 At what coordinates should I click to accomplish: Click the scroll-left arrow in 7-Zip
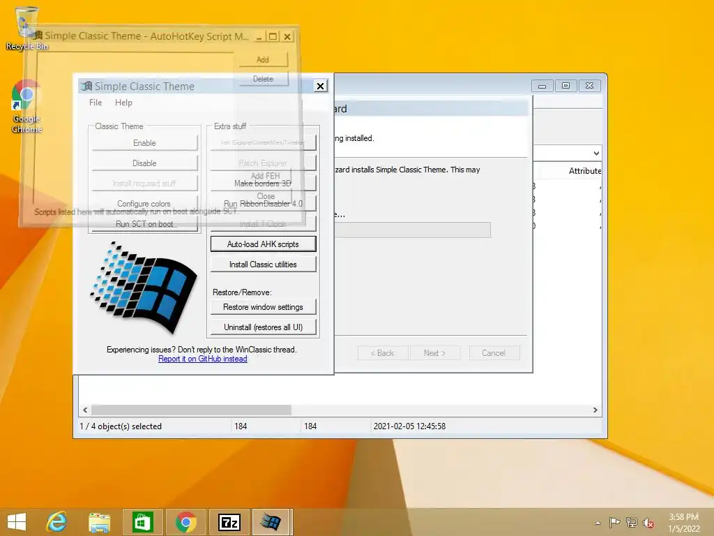click(85, 410)
